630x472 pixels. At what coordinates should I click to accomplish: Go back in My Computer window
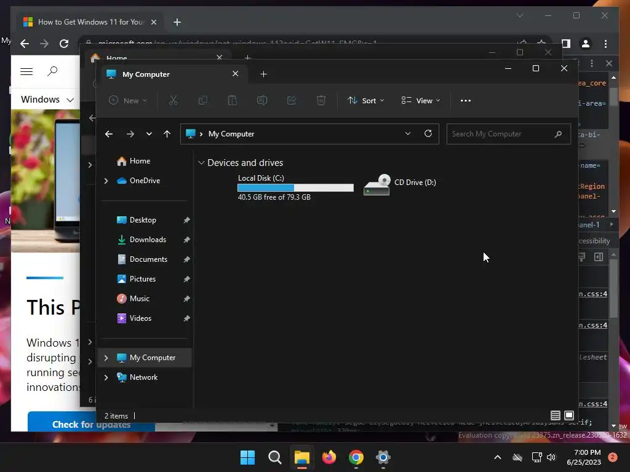pos(109,134)
